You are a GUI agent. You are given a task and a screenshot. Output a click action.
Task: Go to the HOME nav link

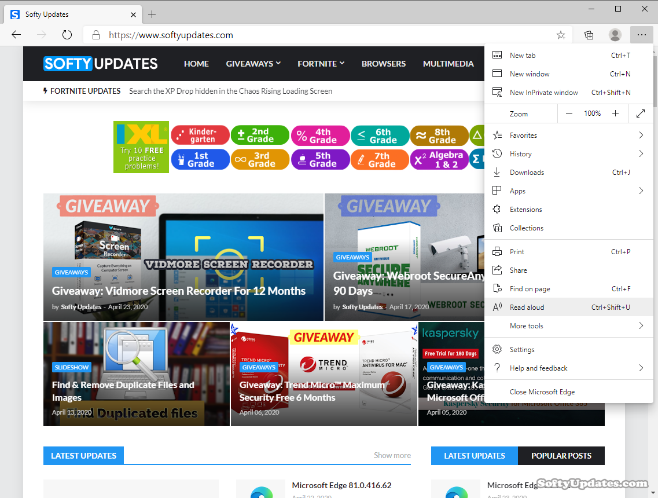pos(196,64)
